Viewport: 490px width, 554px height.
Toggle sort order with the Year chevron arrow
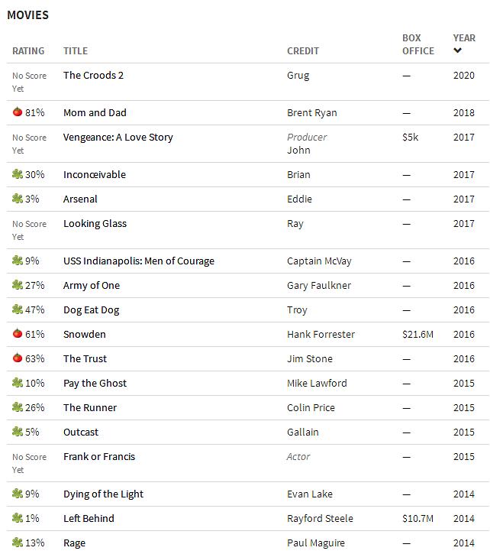[457, 50]
